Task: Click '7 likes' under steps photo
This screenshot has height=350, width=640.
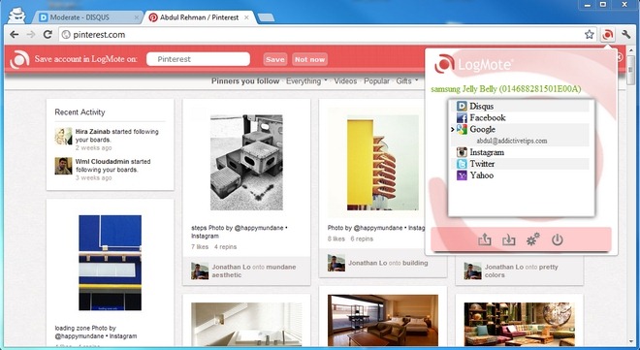Action: point(200,247)
